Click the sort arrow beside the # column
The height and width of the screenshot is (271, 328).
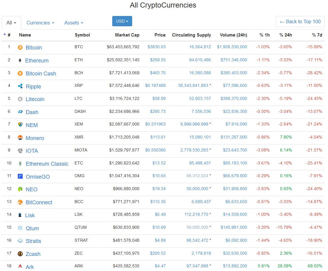coord(5,34)
